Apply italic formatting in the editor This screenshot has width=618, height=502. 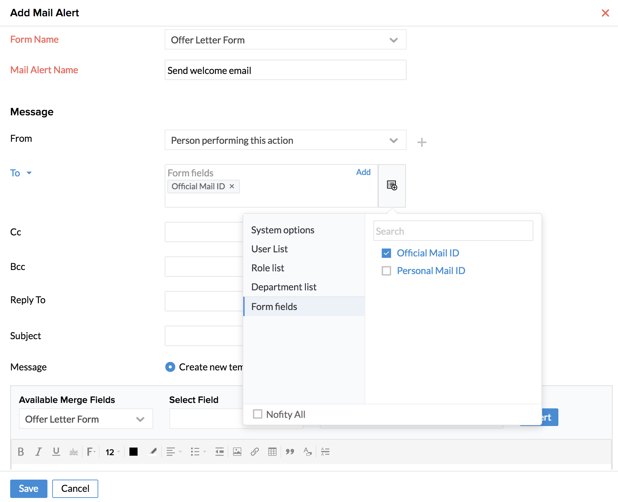(38, 452)
